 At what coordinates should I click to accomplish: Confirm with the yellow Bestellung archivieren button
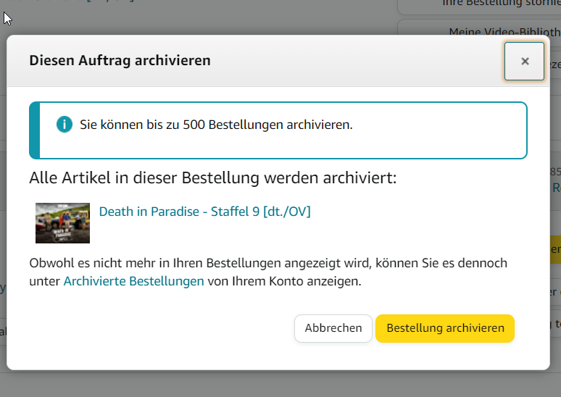coord(445,328)
